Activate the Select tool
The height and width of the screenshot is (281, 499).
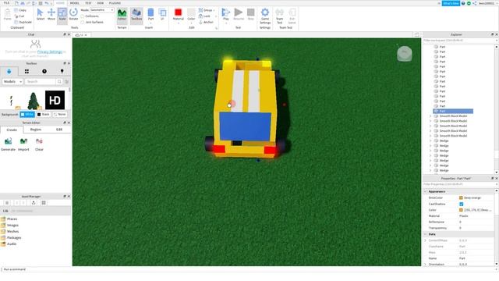(x=40, y=14)
